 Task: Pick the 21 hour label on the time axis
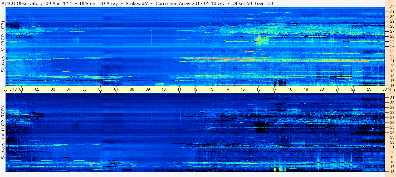coord(338,89)
